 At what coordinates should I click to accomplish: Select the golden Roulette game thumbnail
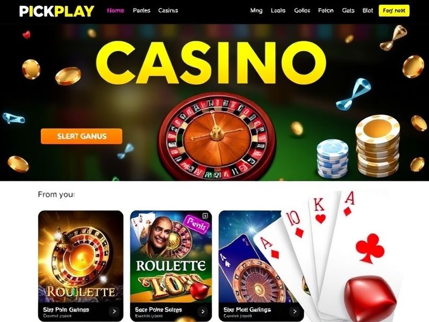81,257
